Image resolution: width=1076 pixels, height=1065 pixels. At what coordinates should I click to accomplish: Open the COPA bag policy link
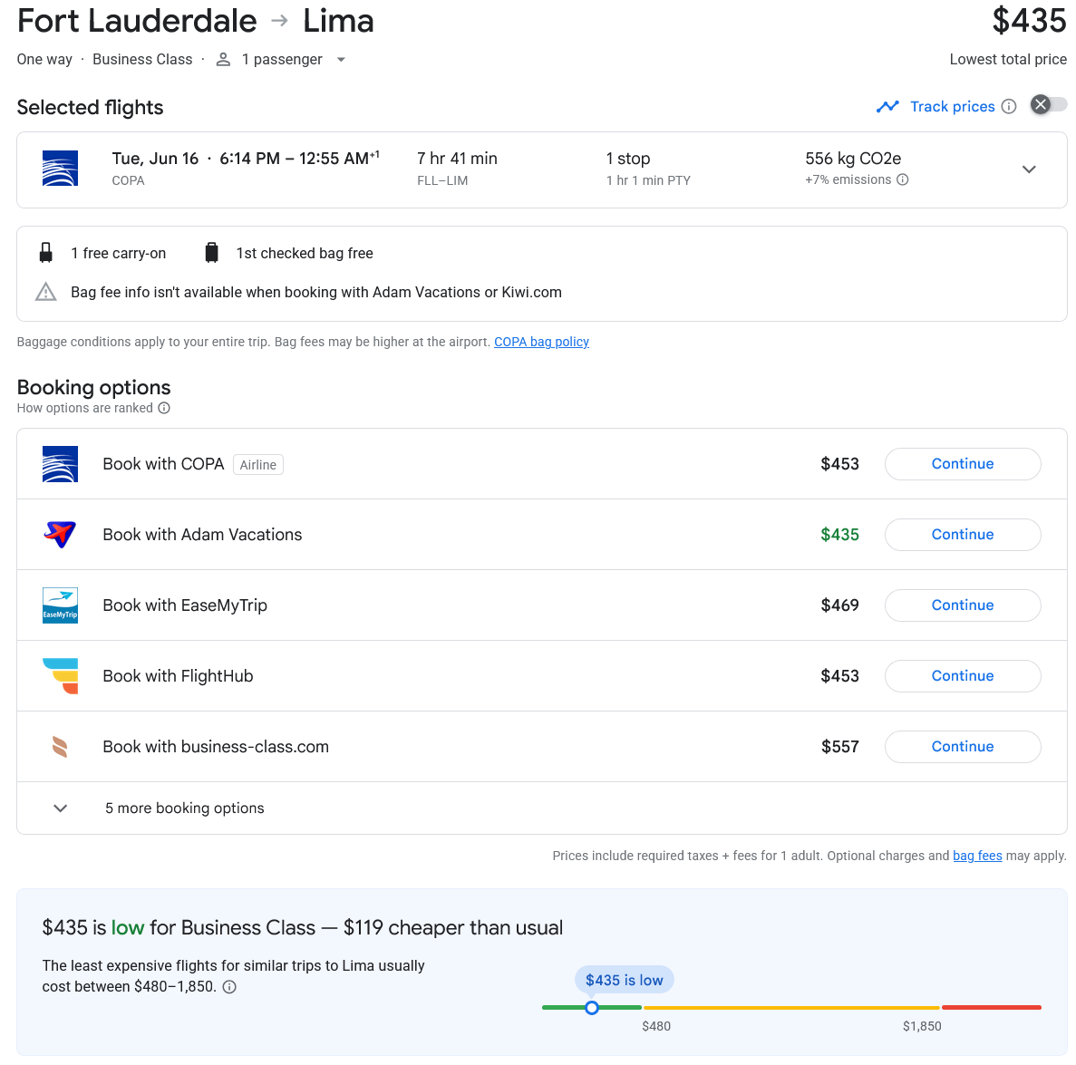point(541,342)
